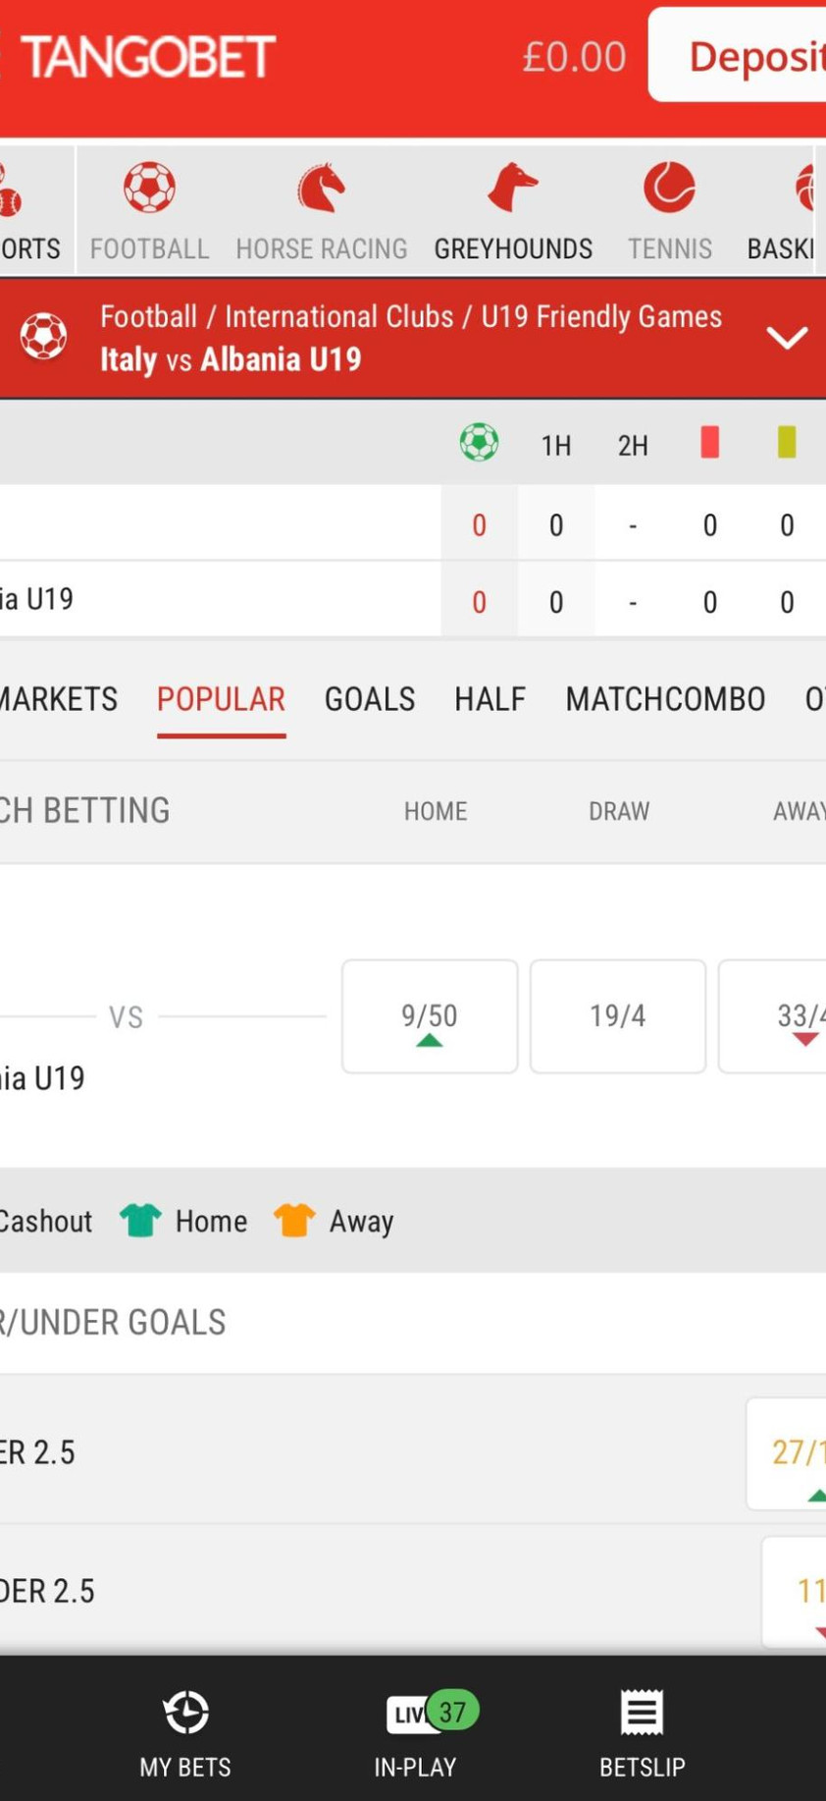Switch to the Goals tab

[x=370, y=699]
